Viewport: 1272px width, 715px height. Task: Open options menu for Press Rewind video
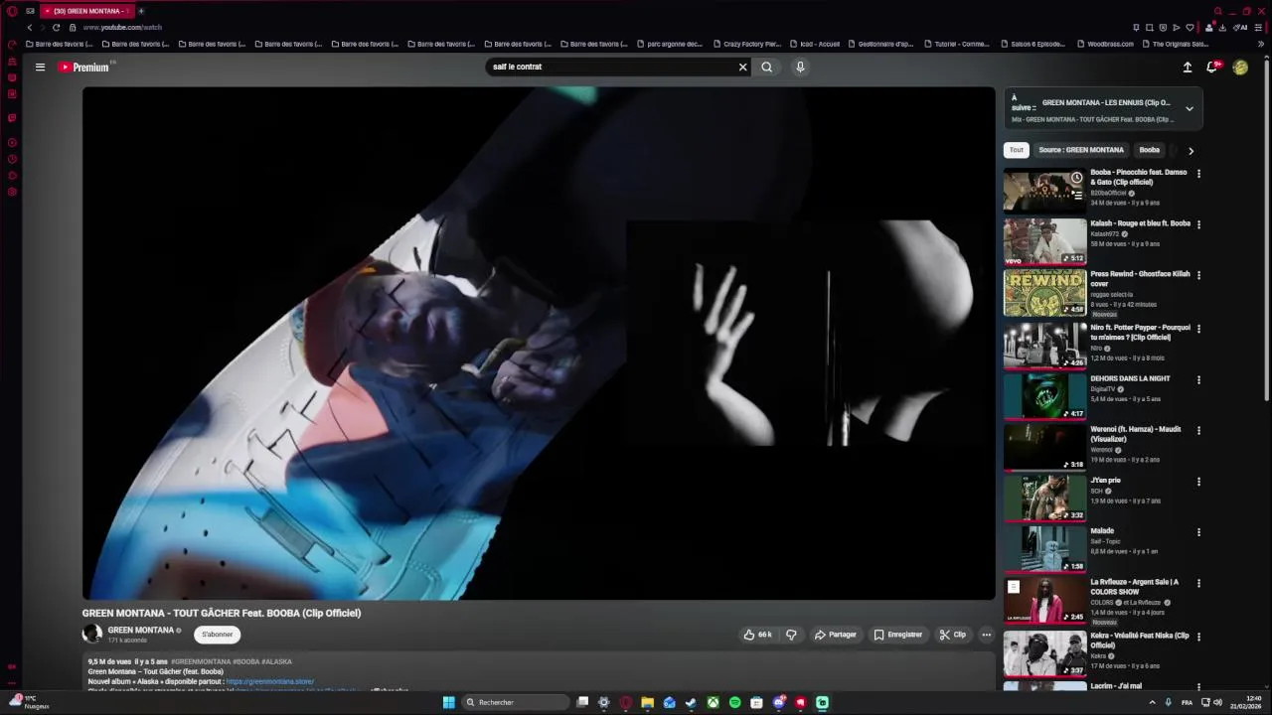(1198, 275)
